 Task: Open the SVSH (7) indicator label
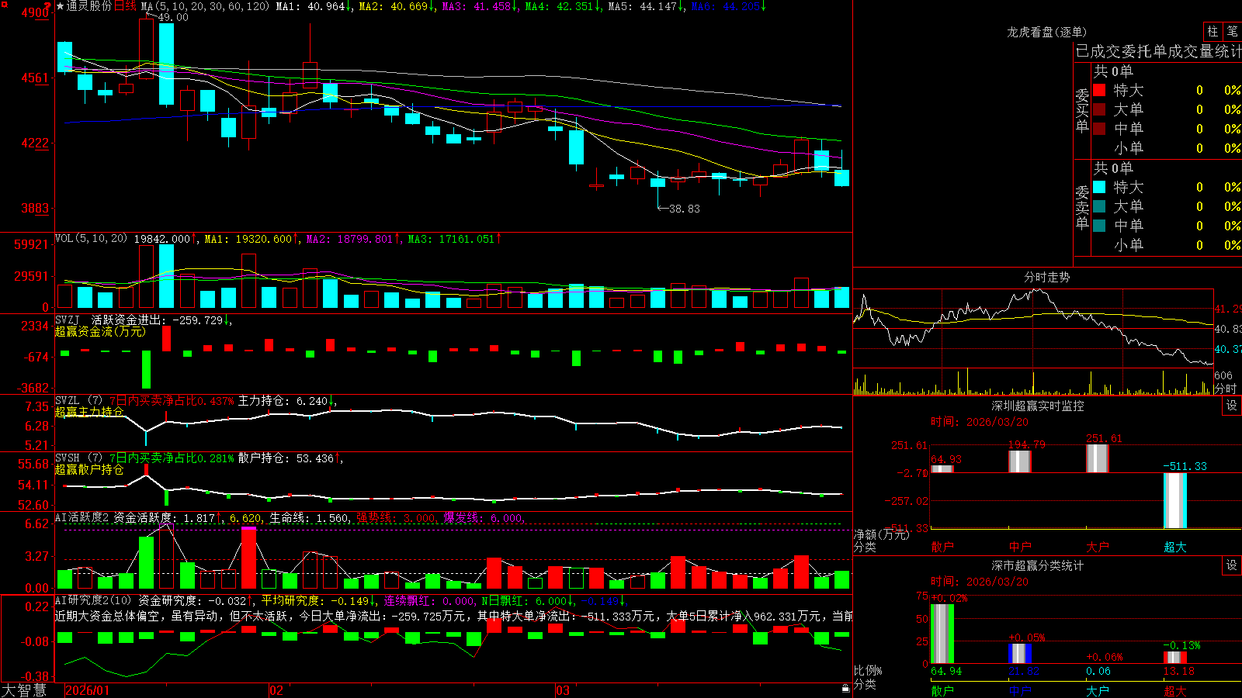coord(78,458)
